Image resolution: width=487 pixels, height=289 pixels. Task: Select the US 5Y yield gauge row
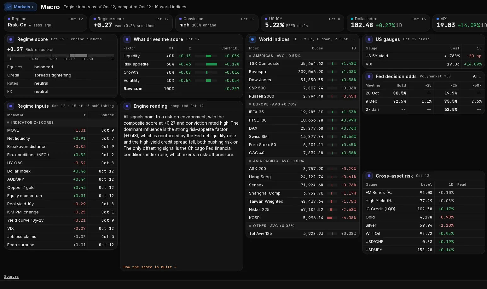424,56
